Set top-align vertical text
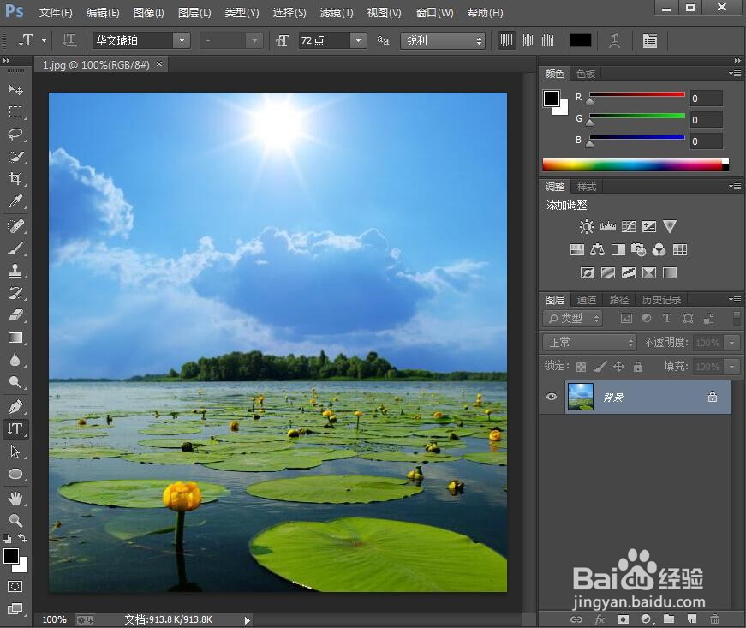This screenshot has height=628, width=746. pos(506,40)
